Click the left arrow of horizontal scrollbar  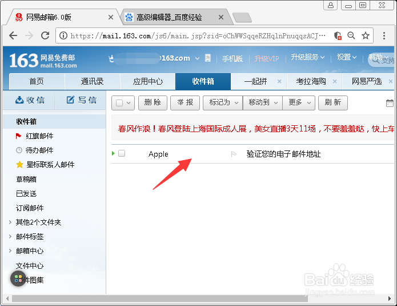[7, 299]
